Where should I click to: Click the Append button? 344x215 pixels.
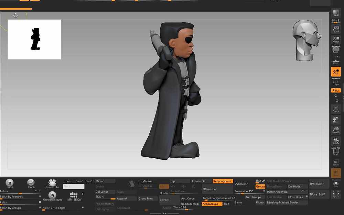click(126, 199)
